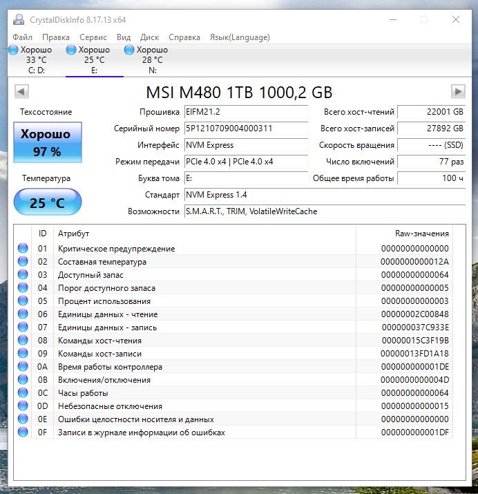
Task: Click status orb of attribute 0E
Action: tap(23, 419)
